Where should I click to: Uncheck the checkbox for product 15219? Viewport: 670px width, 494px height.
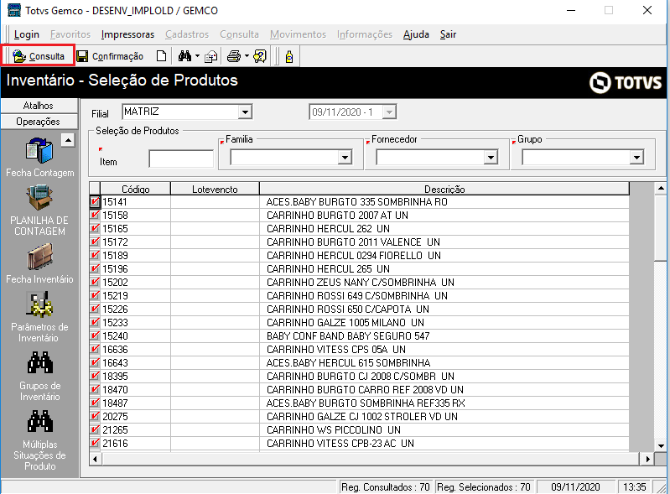click(95, 296)
